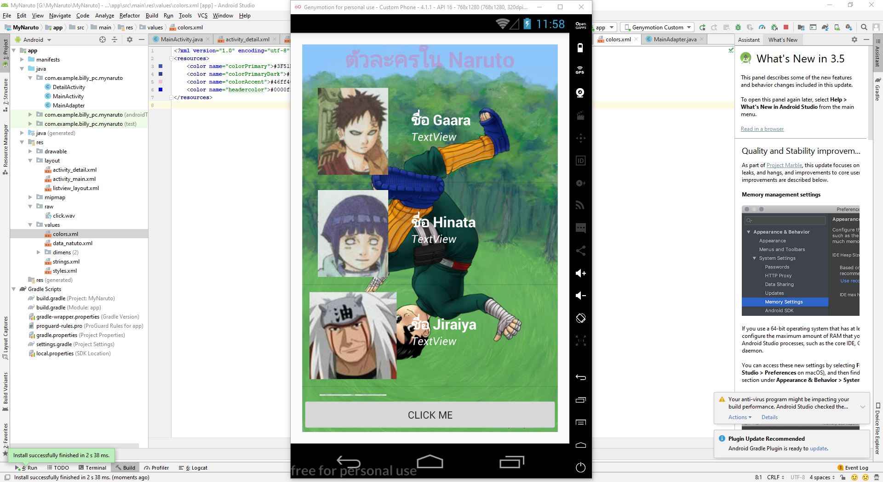Open the Analyze menu
Viewport: 883px width, 482px height.
coord(104,15)
